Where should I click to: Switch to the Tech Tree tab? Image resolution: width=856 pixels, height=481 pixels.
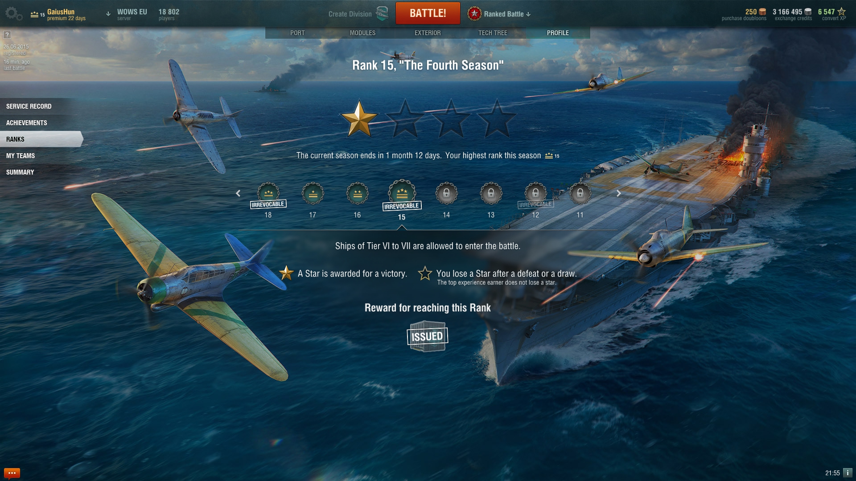tap(493, 33)
